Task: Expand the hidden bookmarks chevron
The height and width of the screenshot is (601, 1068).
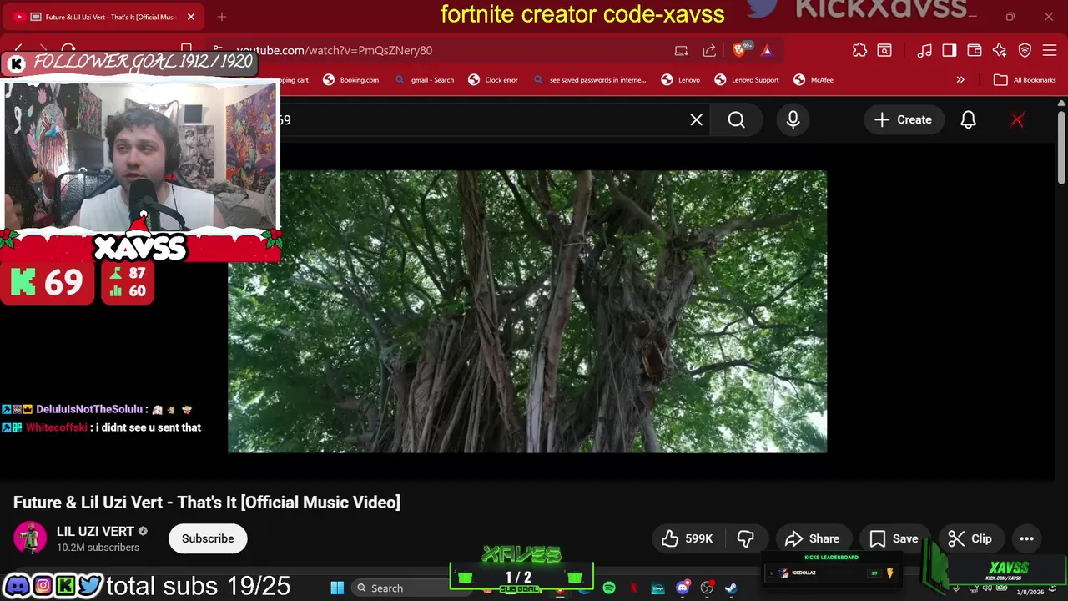Action: coord(960,80)
